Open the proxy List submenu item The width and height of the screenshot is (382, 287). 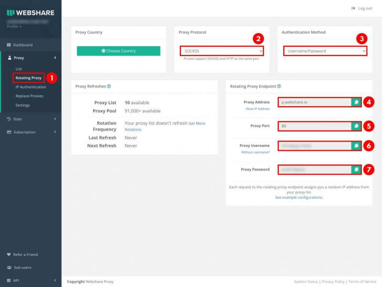(x=19, y=69)
